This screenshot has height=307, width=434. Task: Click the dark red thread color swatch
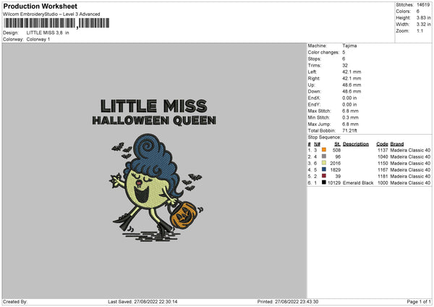coord(324,176)
